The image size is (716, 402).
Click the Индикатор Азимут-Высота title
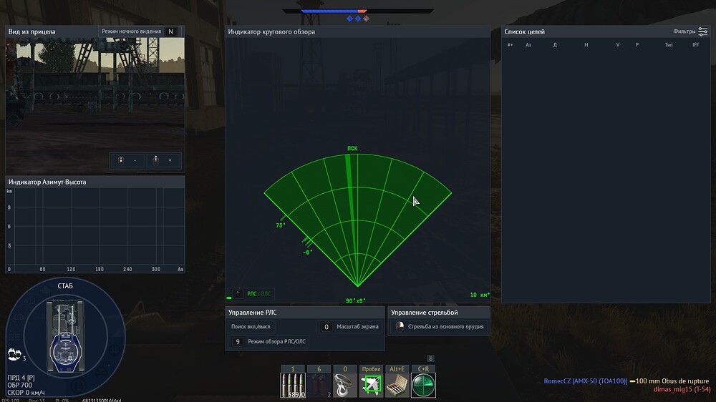pos(47,182)
